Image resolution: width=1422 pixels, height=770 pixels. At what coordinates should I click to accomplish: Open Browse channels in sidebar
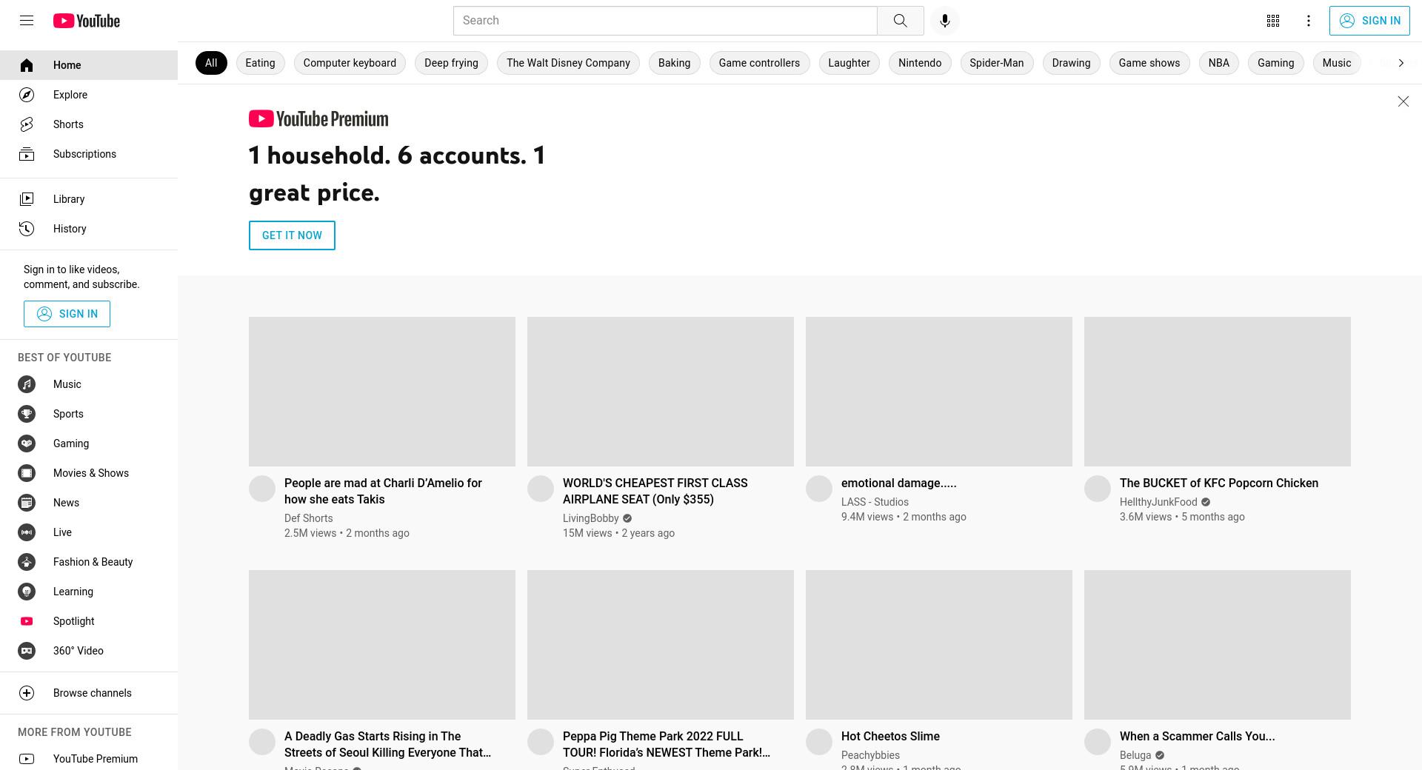[x=89, y=693]
